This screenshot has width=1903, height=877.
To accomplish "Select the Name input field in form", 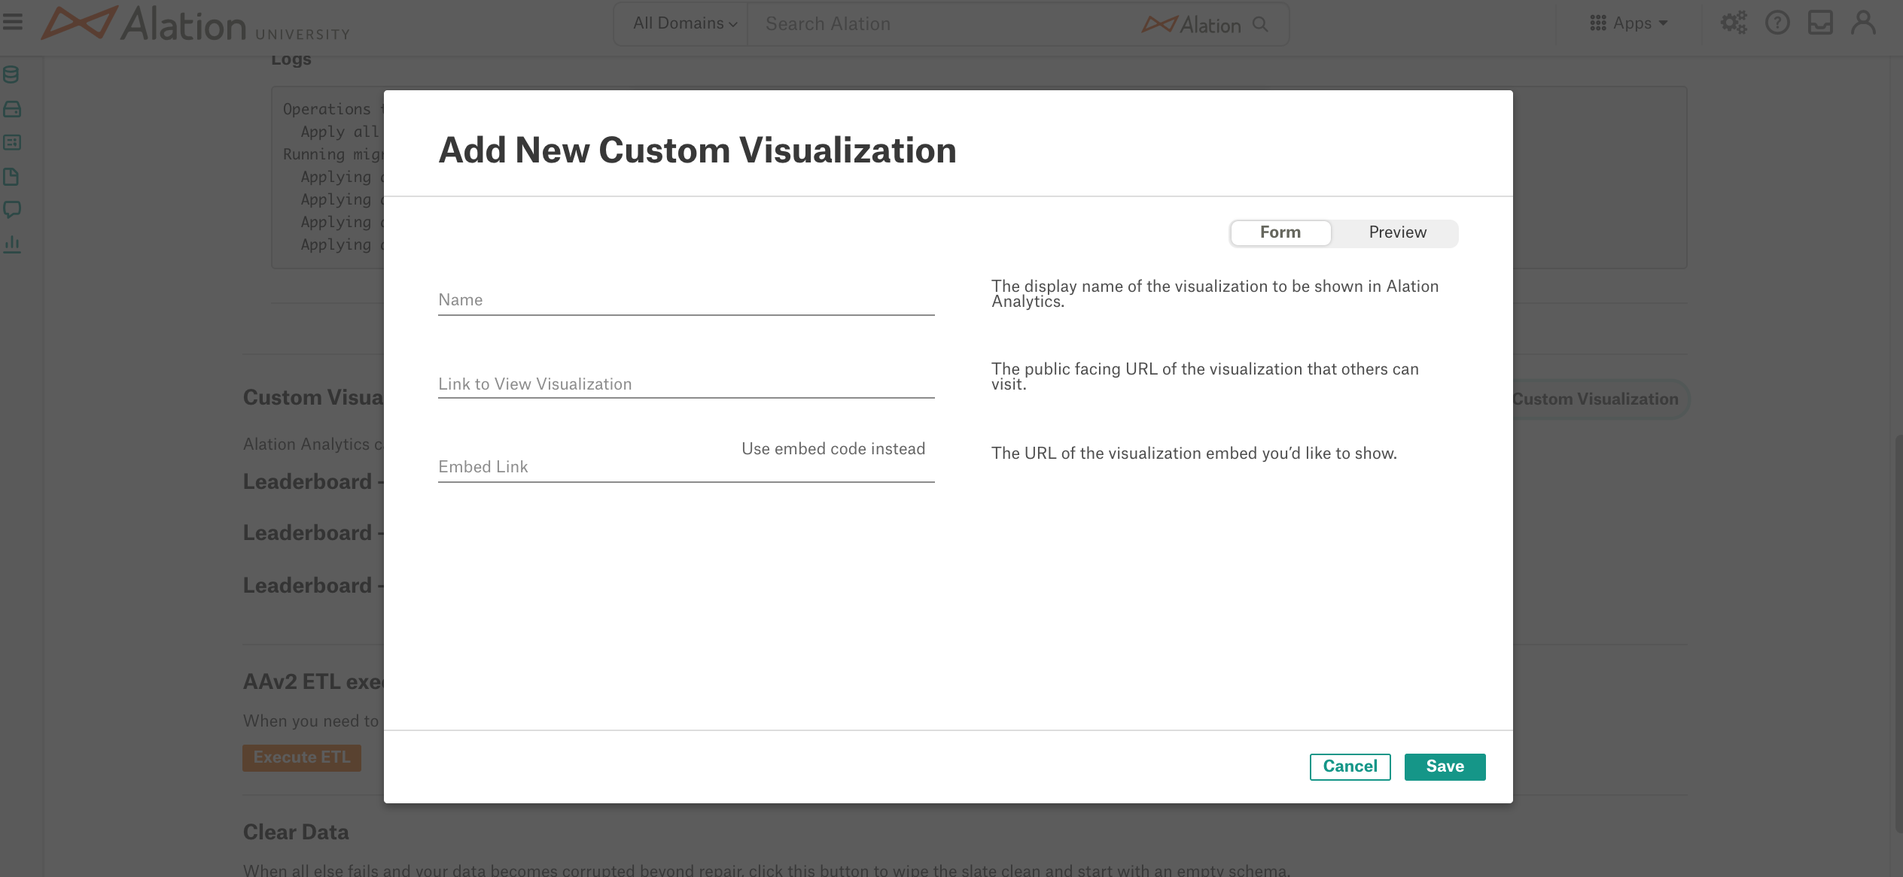I will pos(686,299).
